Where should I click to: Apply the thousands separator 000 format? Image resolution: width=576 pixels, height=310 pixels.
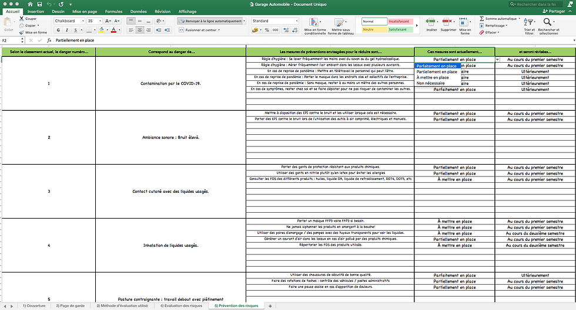[x=276, y=30]
